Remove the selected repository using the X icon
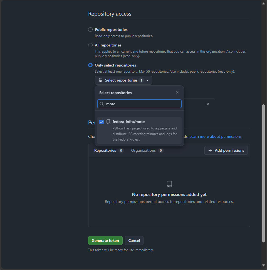Viewport: 267px width, 270px height. [x=208, y=104]
